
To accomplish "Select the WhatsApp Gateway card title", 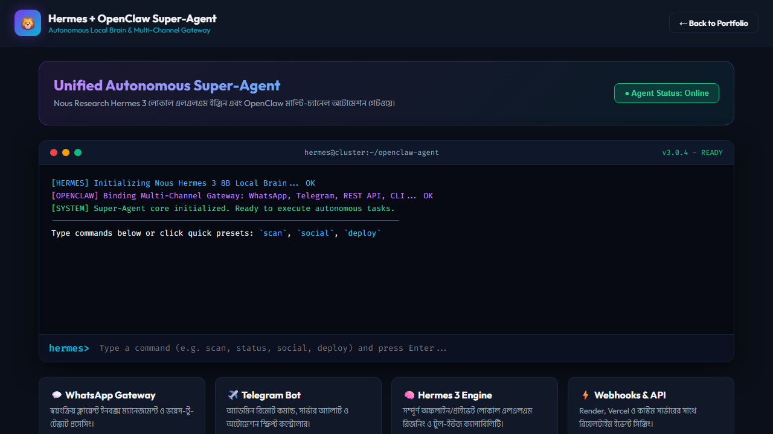I will (x=111, y=395).
